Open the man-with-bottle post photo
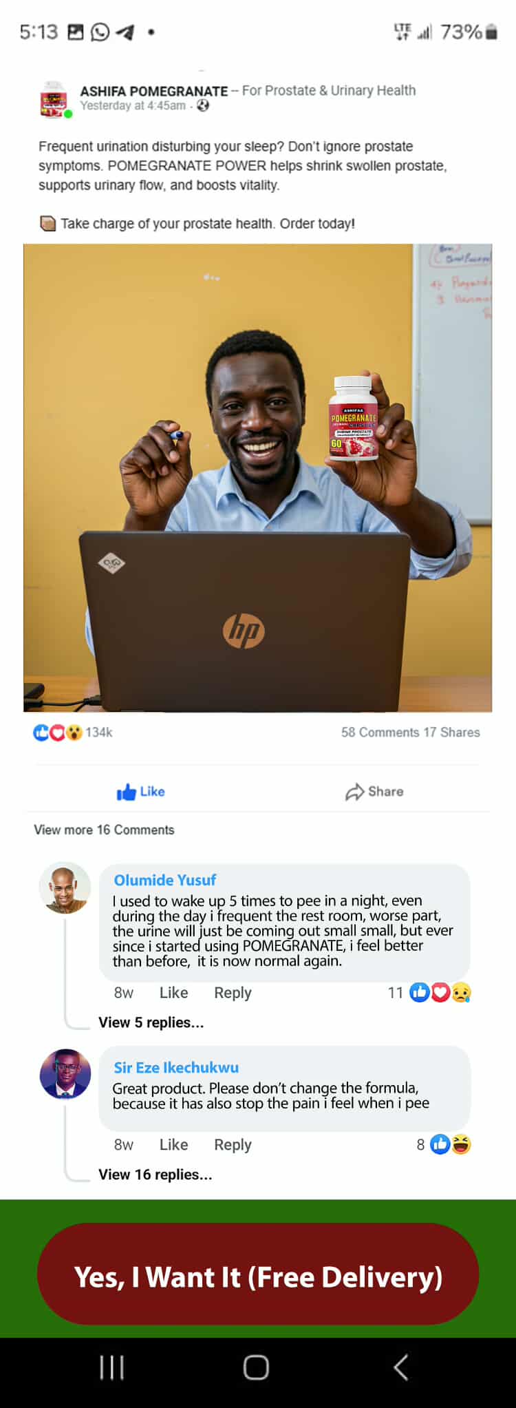 click(258, 478)
